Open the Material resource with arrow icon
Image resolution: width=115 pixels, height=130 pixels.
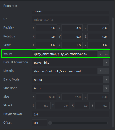[x=101, y=71]
